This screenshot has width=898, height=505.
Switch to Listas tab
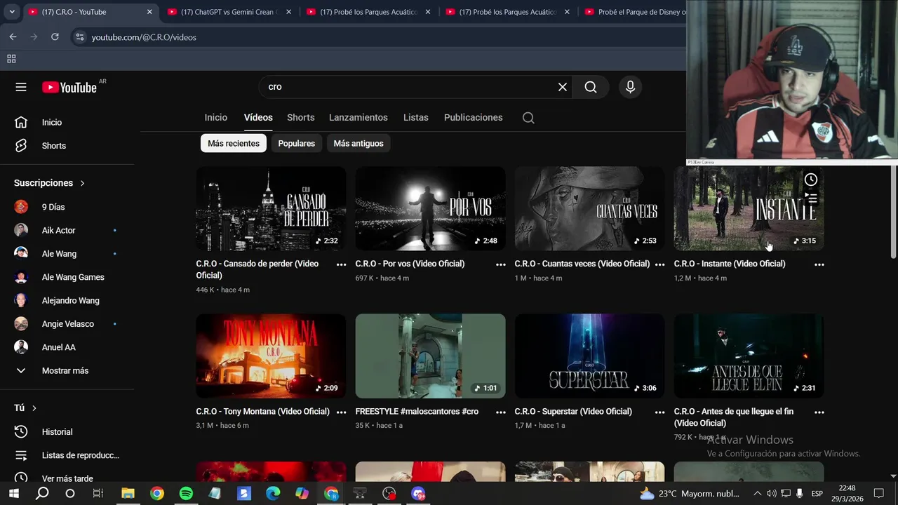pos(415,118)
